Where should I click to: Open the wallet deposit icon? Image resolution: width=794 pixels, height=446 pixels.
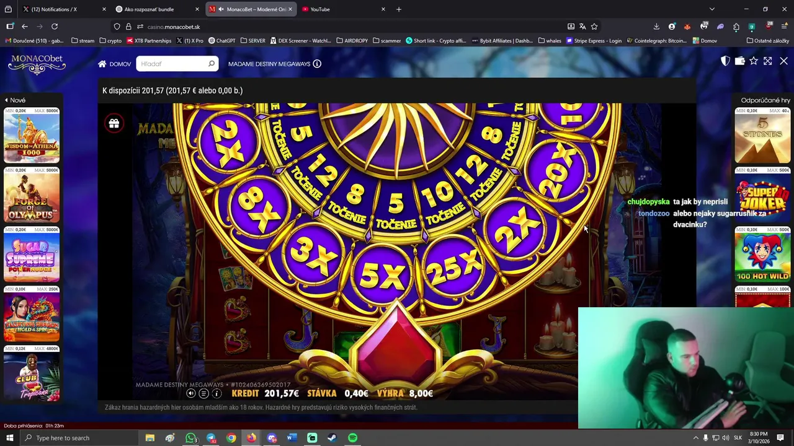(739, 61)
